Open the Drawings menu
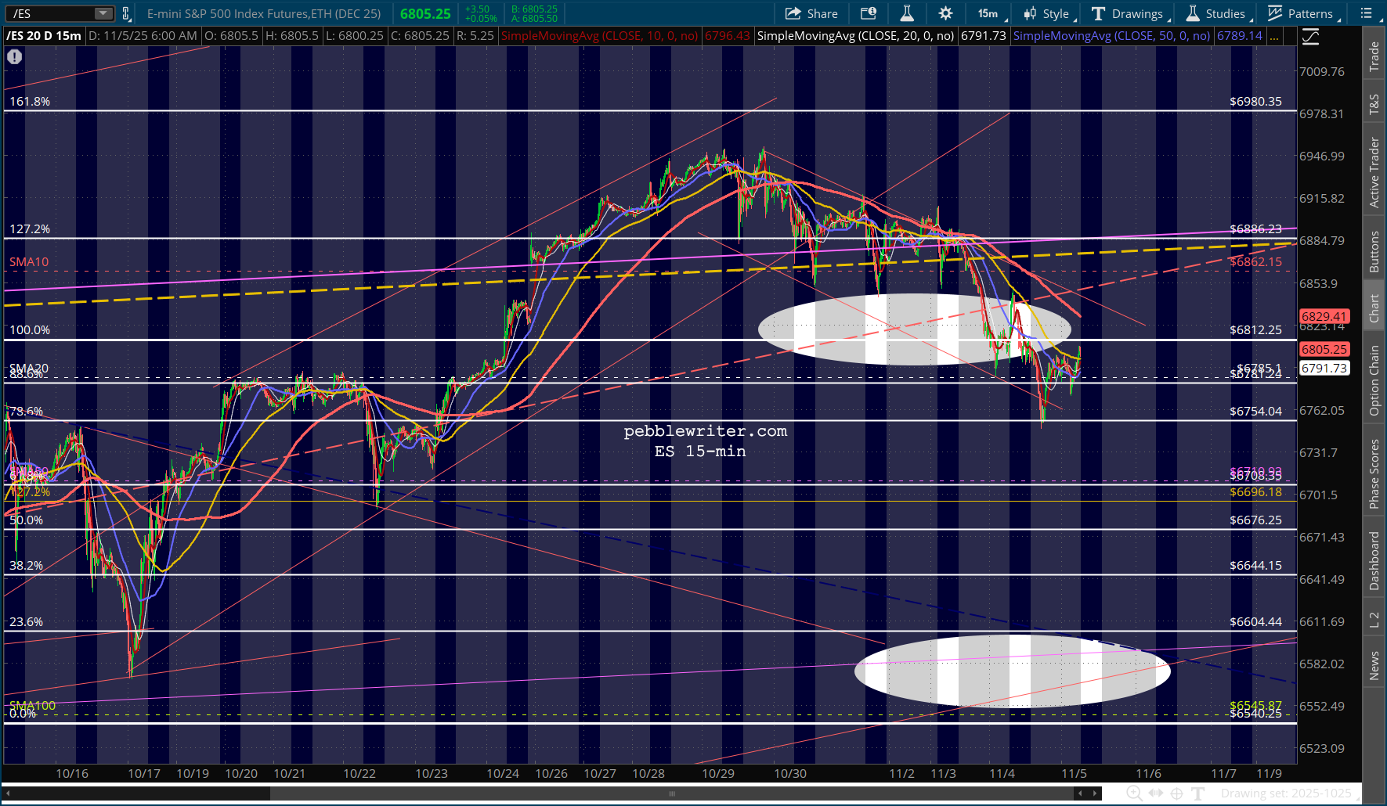The height and width of the screenshot is (806, 1387). (x=1129, y=13)
